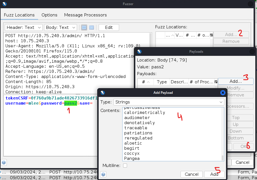The height and width of the screenshot is (180, 257).
Task: Click the help icon in Fuzzer window
Action: click(x=4, y=162)
